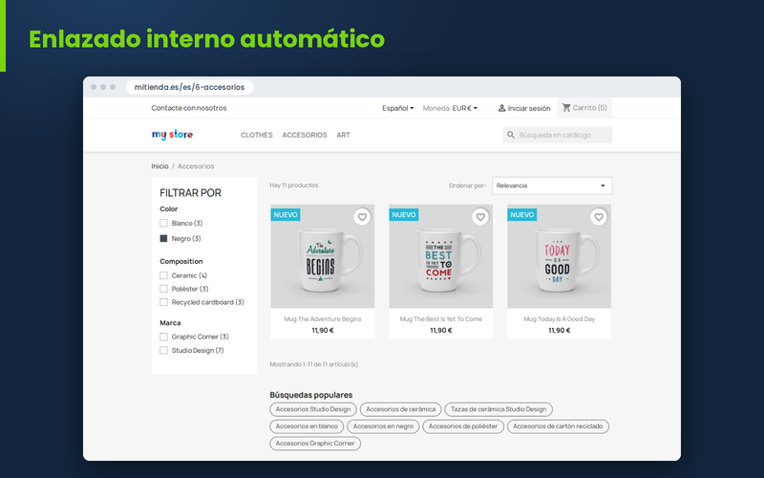Click NUEVO badge on Adventure Begins mug
The image size is (764, 478).
[x=286, y=214]
